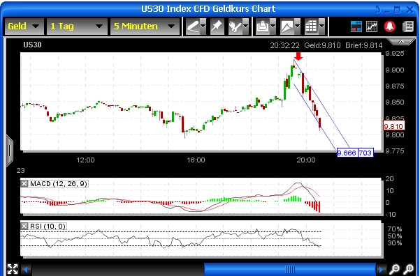The image size is (420, 276).
Task: Click the fullscreen expand icon
Action: (x=13, y=269)
